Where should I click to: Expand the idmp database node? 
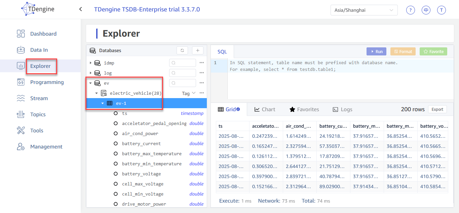pos(90,63)
